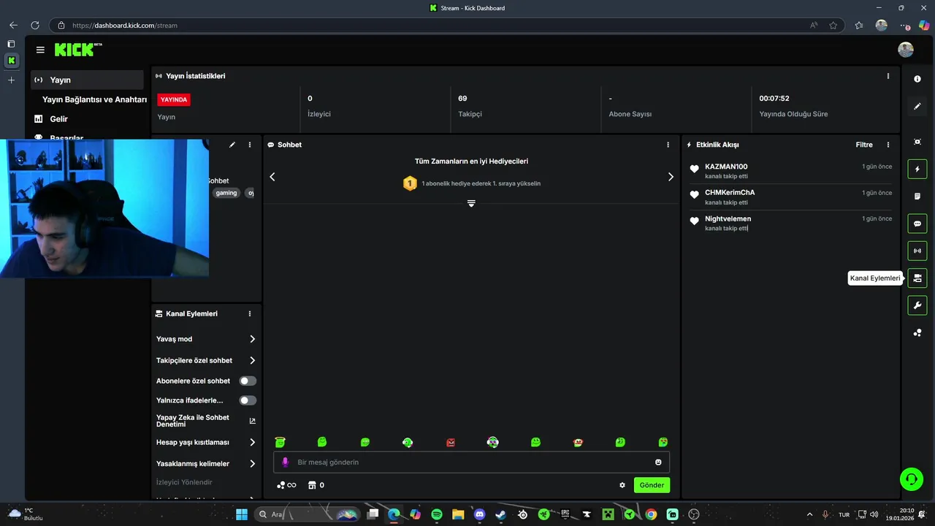Click the three-dots cluster icon in right sidebar

point(917,333)
